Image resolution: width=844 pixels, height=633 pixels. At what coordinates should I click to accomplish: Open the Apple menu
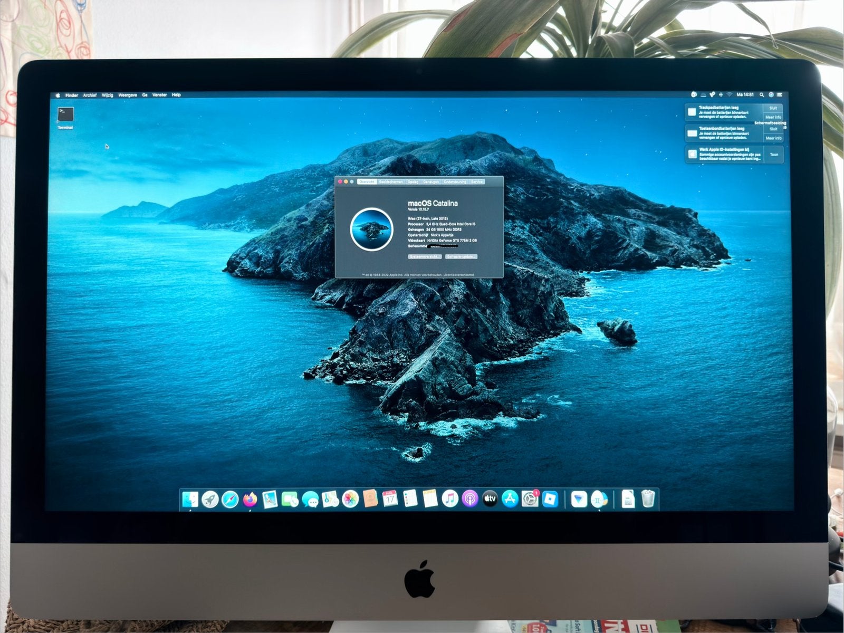tap(58, 95)
